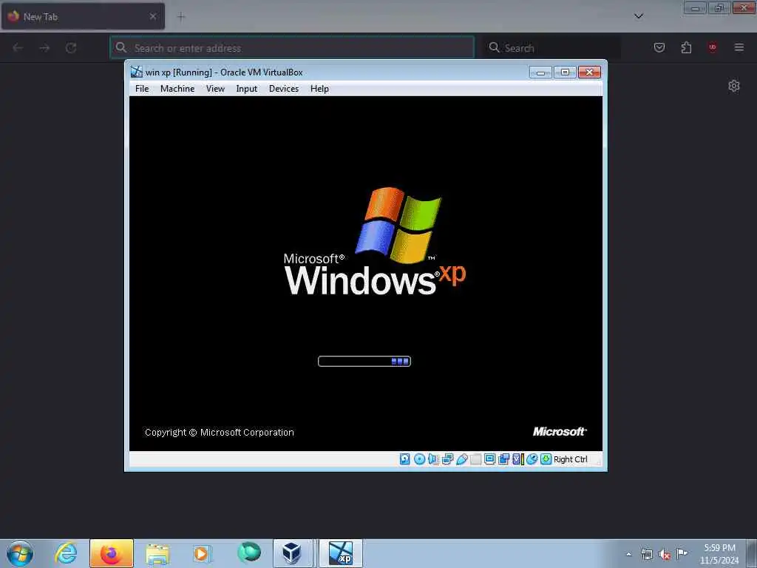Open the muted volume tray icon
Image resolution: width=757 pixels, height=568 pixels.
coord(665,554)
